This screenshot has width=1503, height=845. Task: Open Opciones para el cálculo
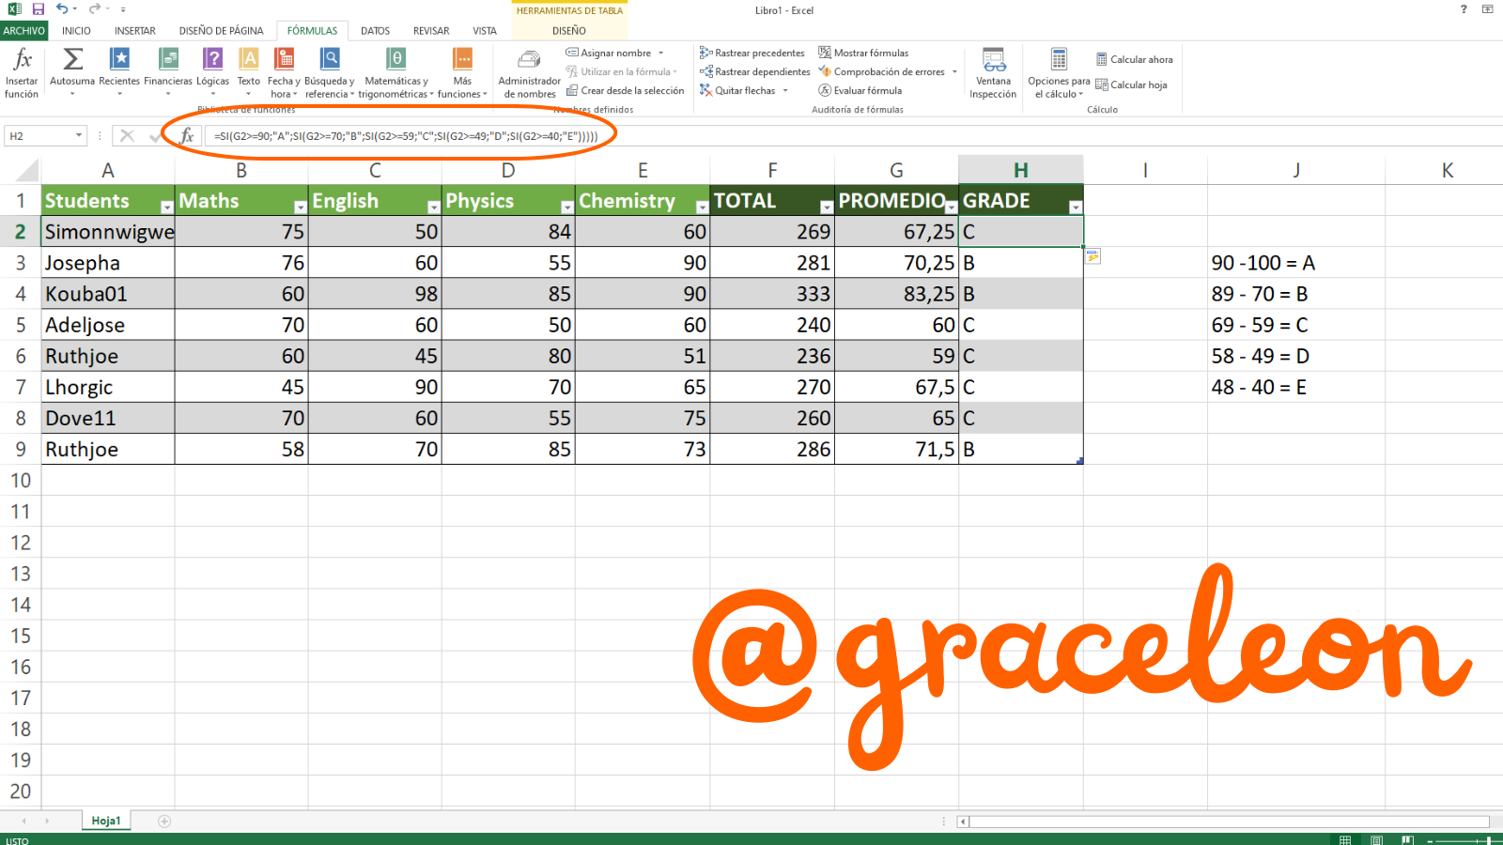tap(1059, 73)
